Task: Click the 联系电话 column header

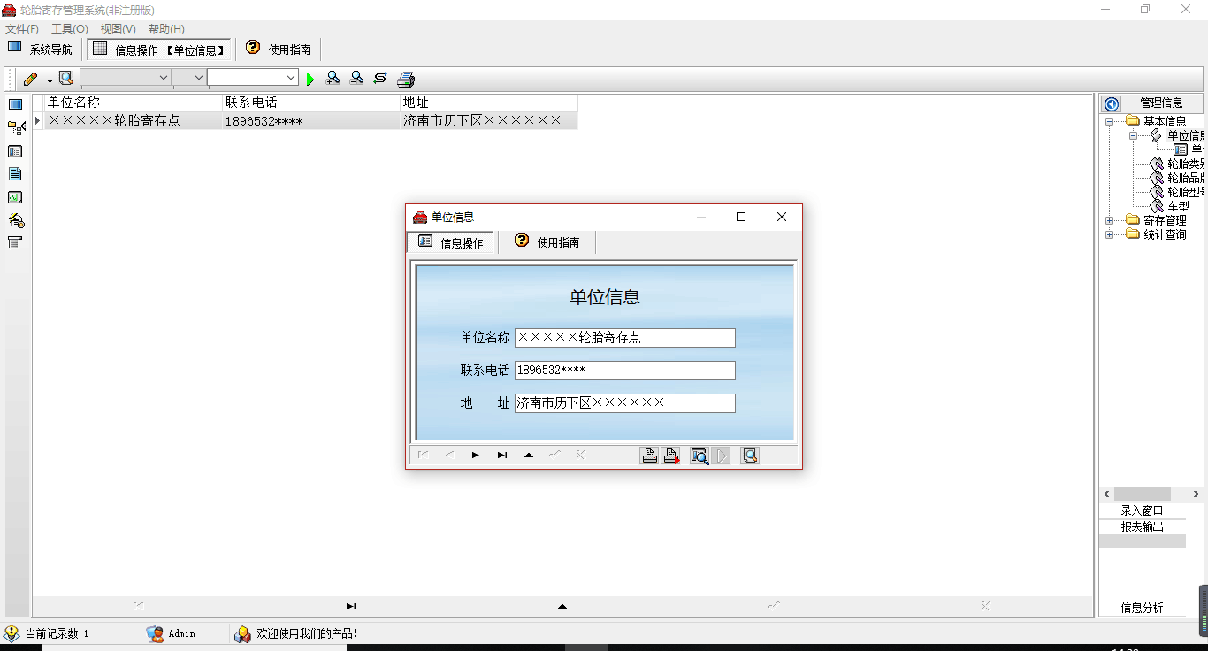Action: 311,103
